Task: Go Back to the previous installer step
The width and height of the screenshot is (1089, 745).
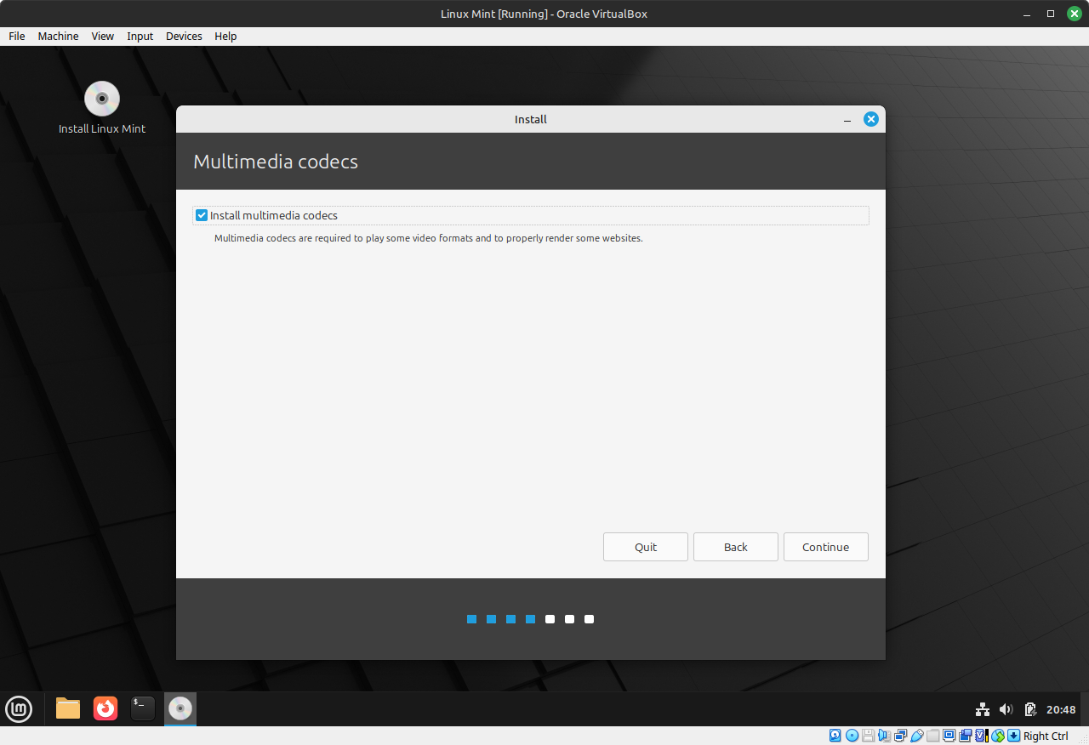Action: [735, 547]
